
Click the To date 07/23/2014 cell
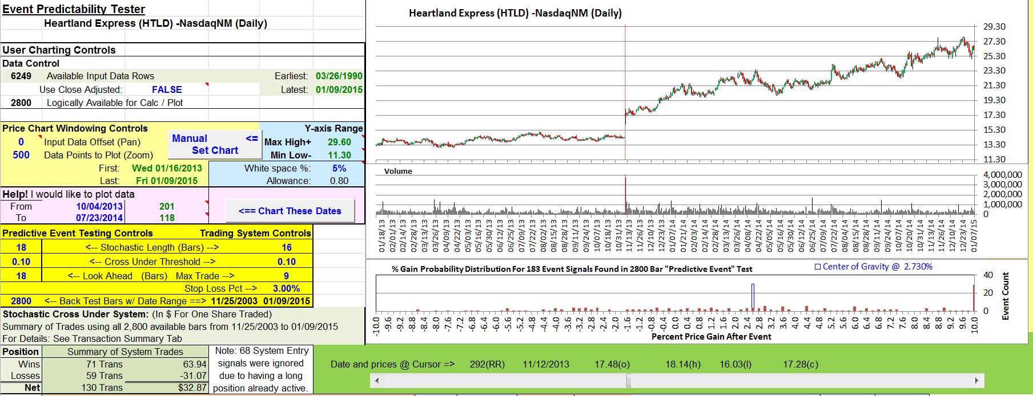[99, 218]
